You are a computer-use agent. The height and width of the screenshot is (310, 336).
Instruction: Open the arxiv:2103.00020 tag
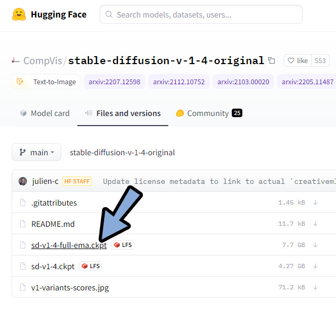(243, 82)
